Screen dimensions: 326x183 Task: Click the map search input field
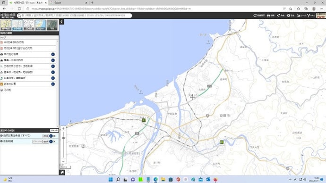75,16
